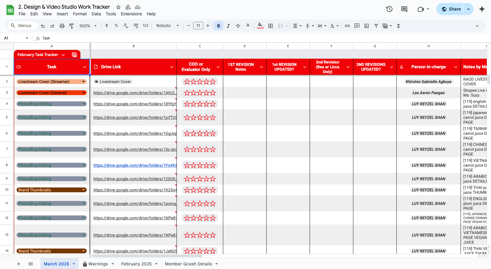Open the Roboto font dropdown
This screenshot has width=491, height=269.
pyautogui.click(x=167, y=26)
